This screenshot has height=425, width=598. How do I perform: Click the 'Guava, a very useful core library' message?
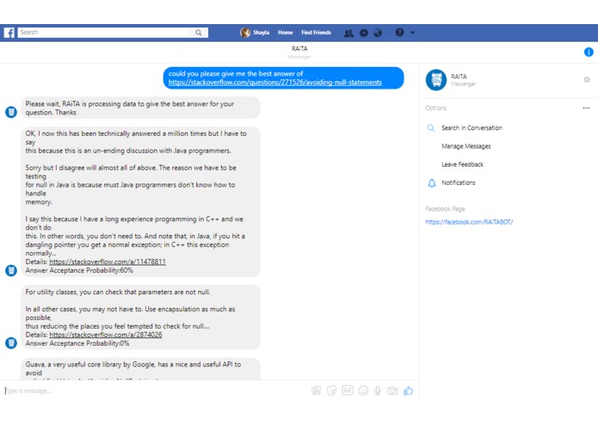[140, 369]
